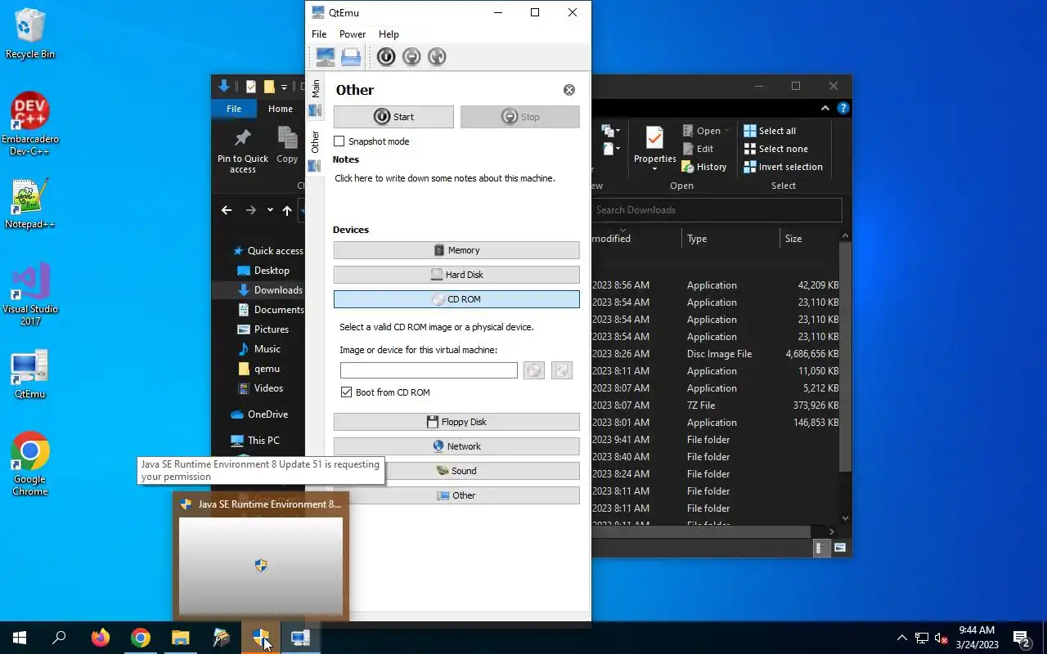This screenshot has height=654, width=1047.
Task: Click the stop icon in QtEmu toolbar
Action: (x=411, y=56)
